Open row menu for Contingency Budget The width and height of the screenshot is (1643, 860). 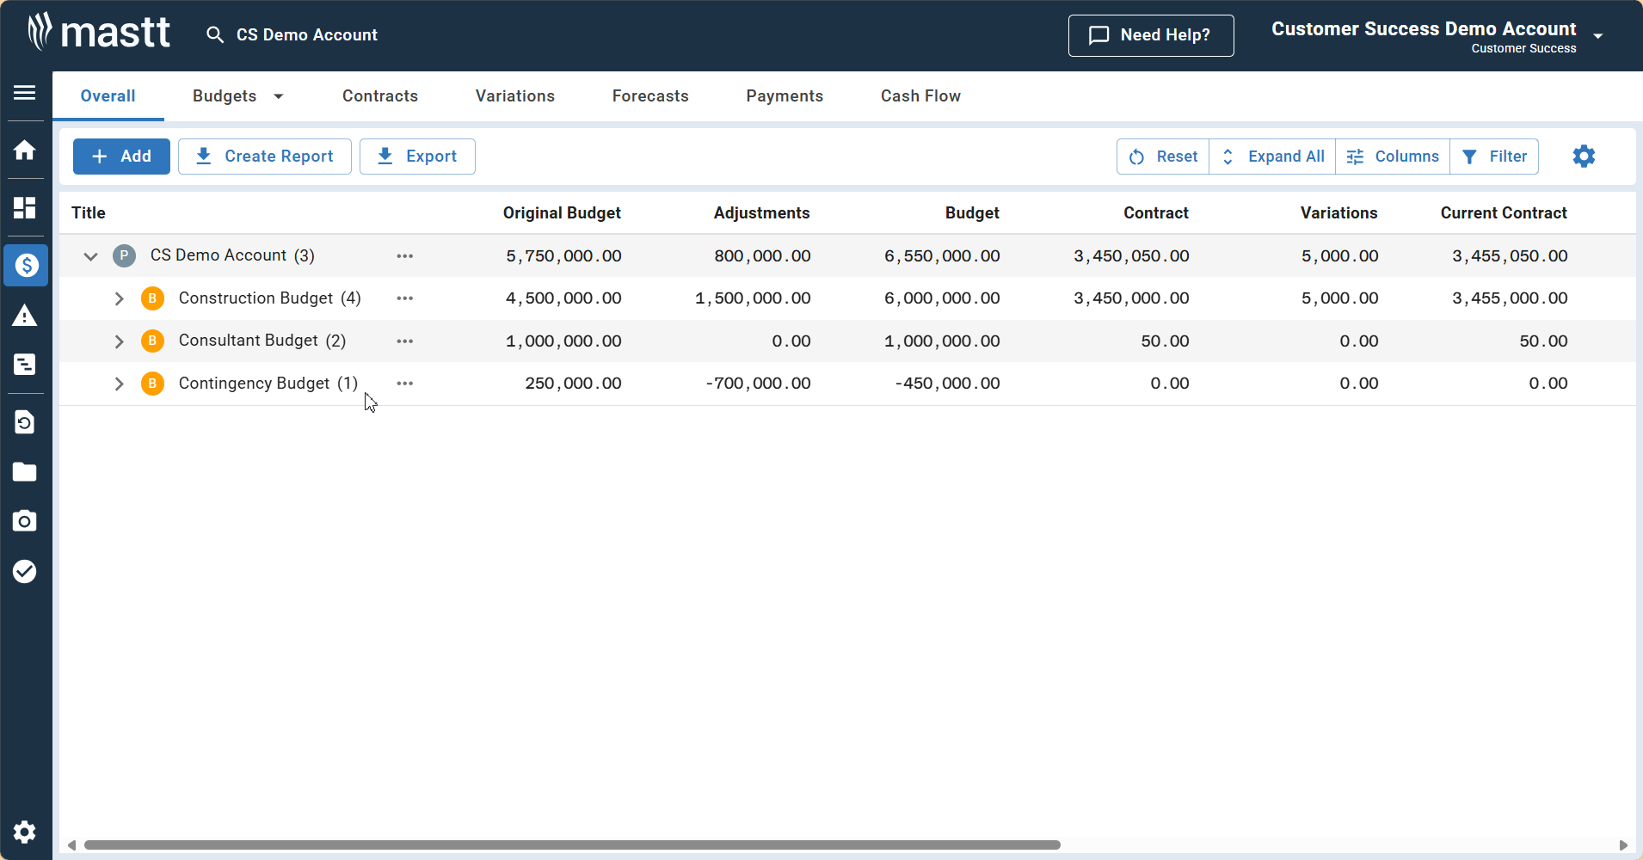click(x=405, y=384)
